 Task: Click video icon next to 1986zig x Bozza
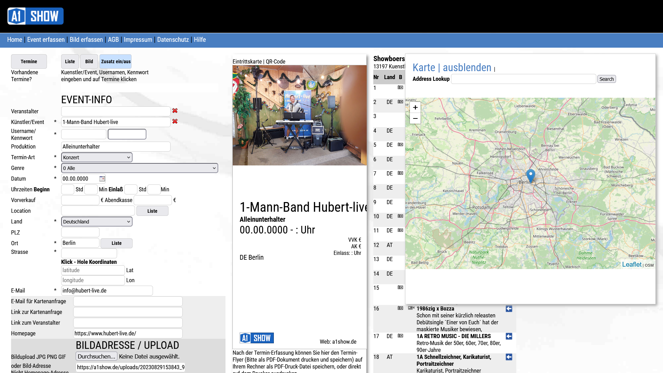[411, 308]
